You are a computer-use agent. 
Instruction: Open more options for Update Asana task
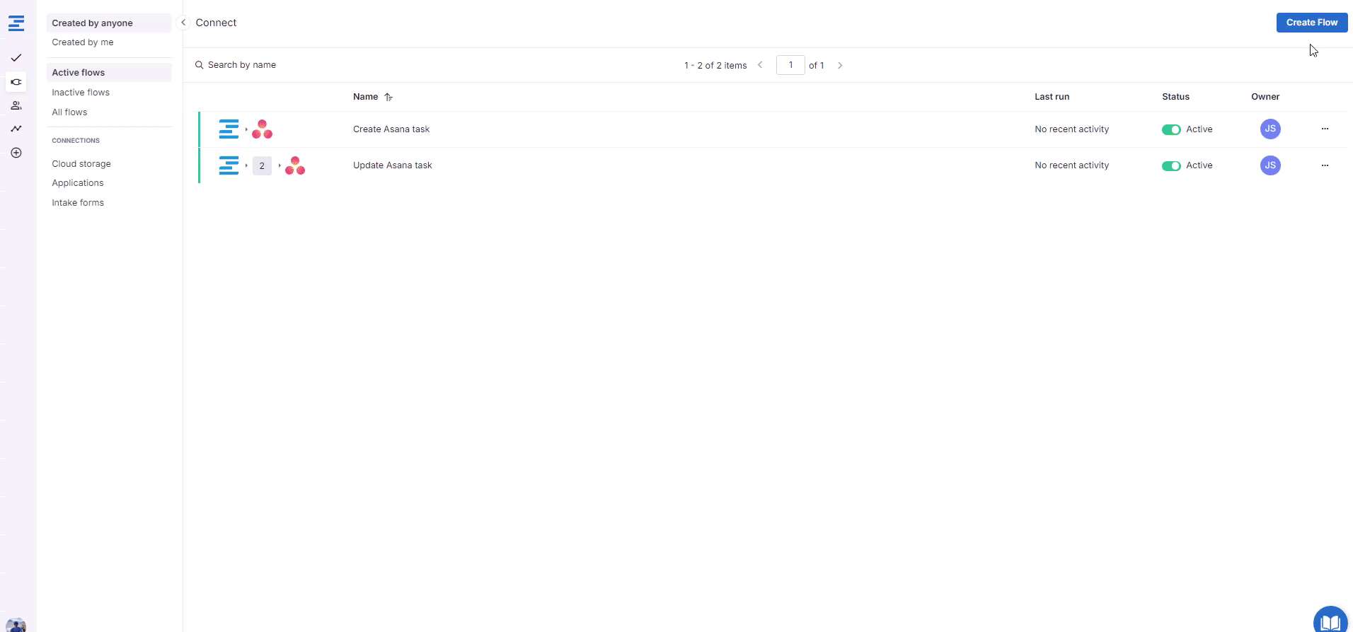(x=1325, y=165)
